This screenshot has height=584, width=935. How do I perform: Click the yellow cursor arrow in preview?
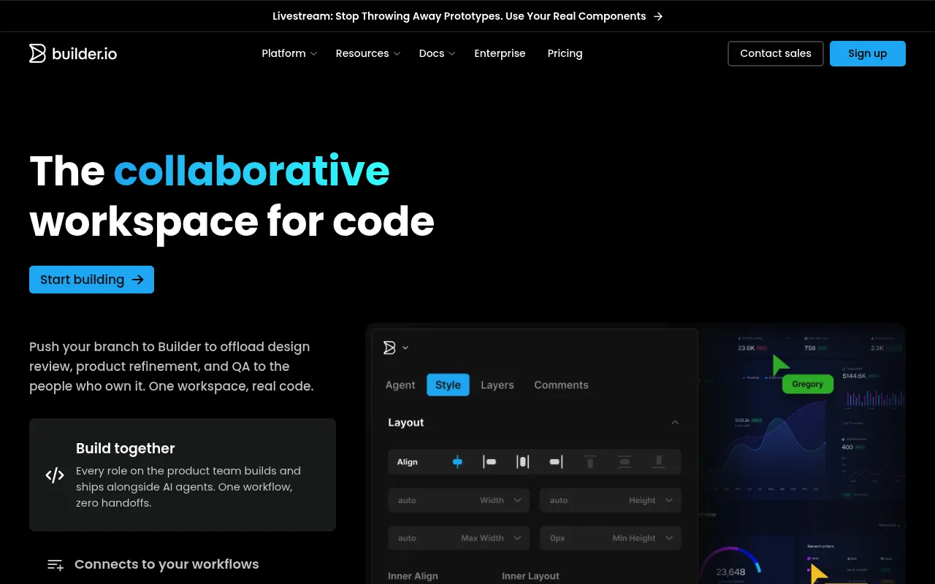[818, 572]
